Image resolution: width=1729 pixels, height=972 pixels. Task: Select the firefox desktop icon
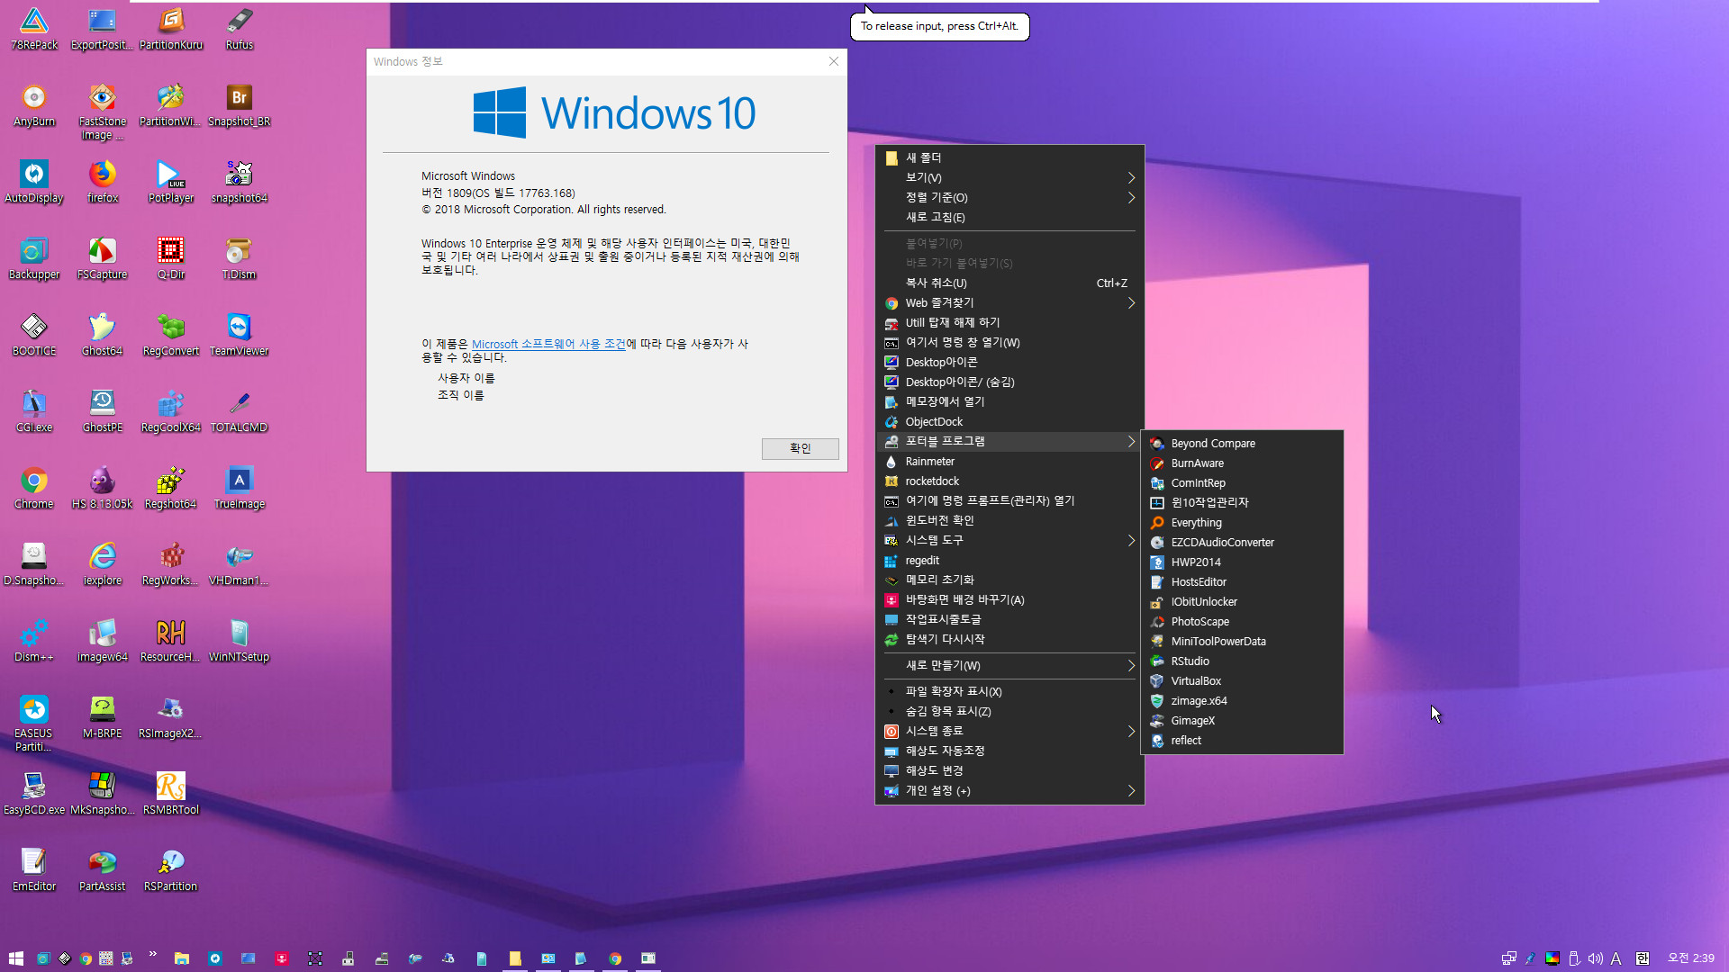click(103, 182)
